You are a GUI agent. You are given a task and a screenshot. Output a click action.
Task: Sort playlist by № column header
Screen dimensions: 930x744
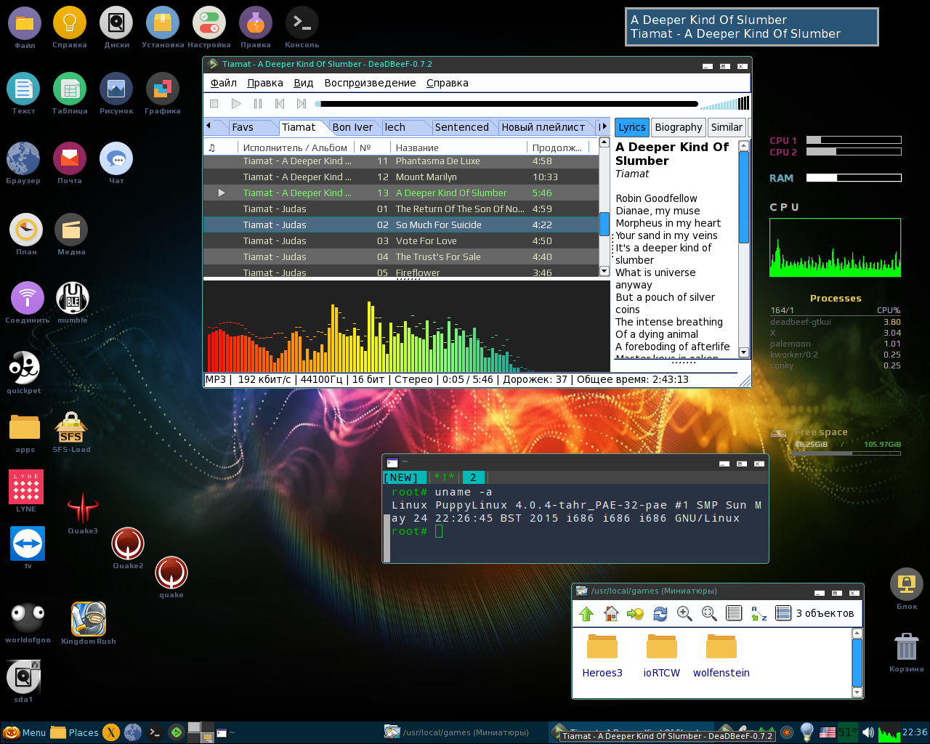(x=372, y=147)
